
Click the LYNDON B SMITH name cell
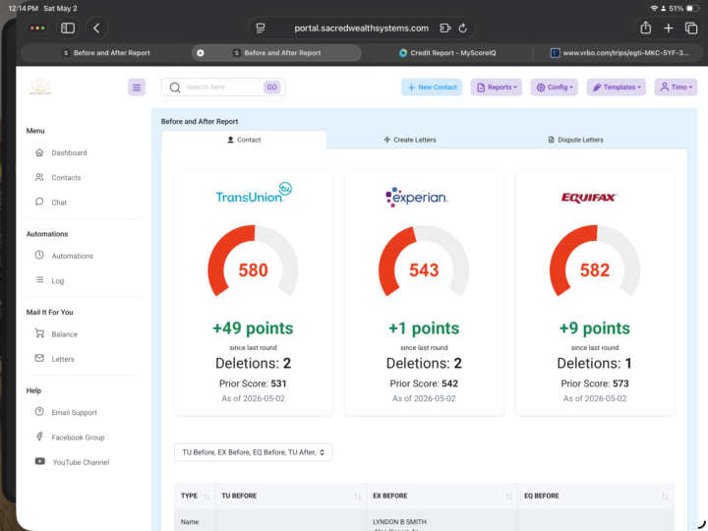click(399, 521)
